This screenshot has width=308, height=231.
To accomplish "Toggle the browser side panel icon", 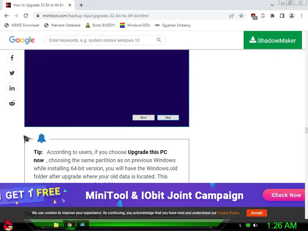I will click(x=282, y=16).
